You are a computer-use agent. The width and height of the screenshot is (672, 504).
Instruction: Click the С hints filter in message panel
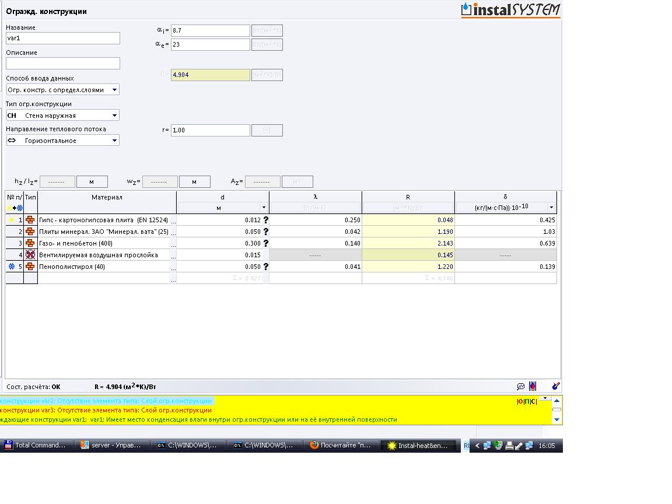pyautogui.click(x=534, y=401)
